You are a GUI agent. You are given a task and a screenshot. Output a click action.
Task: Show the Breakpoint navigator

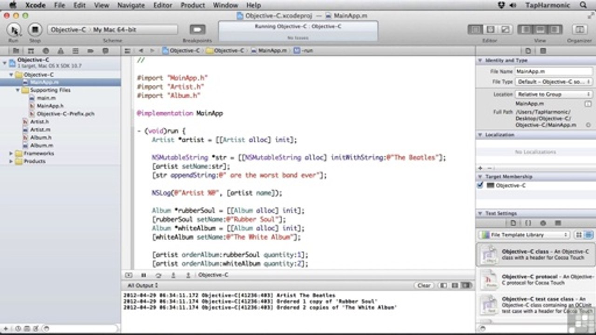(90, 51)
